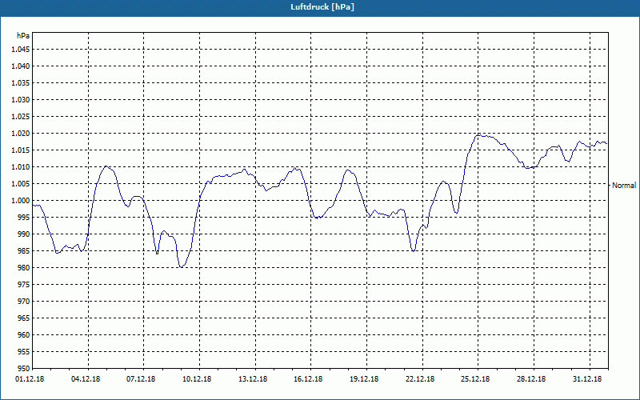The image size is (640, 400).
Task: Click the 1.010 axis value
Action: tap(21, 167)
